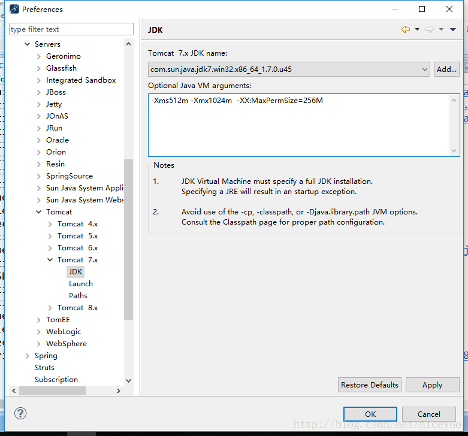
Task: Focus the type filter text field
Action: [71, 29]
